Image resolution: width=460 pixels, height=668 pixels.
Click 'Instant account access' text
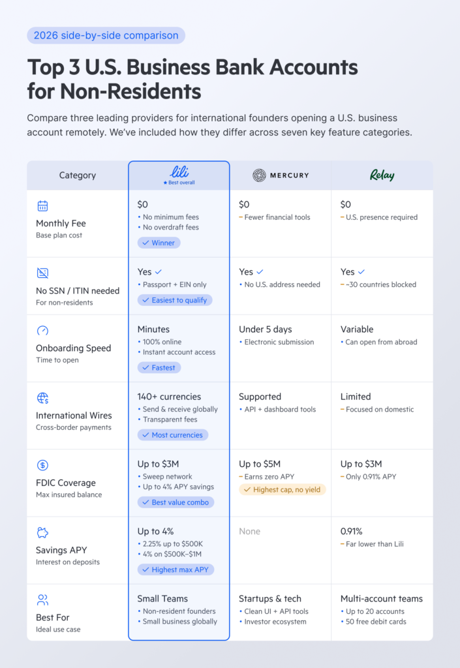pos(179,352)
